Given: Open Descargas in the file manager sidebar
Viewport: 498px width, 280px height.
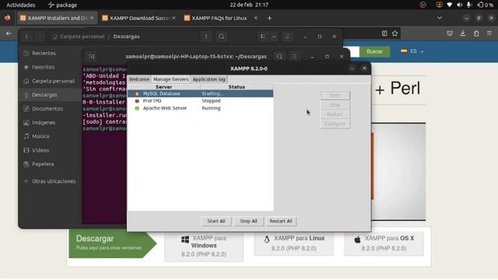Looking at the screenshot, I should (x=50, y=95).
